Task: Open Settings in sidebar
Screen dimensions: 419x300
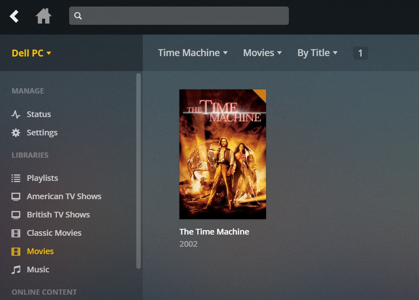Action: 42,133
